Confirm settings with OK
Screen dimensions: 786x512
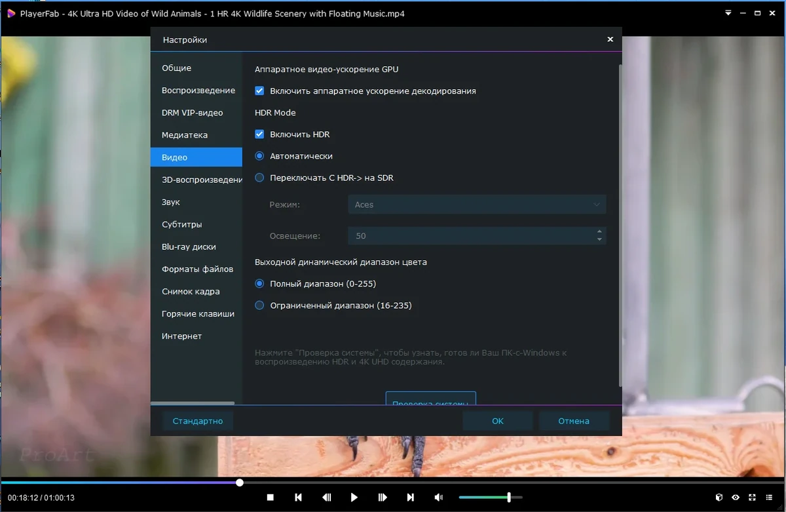pyautogui.click(x=498, y=421)
